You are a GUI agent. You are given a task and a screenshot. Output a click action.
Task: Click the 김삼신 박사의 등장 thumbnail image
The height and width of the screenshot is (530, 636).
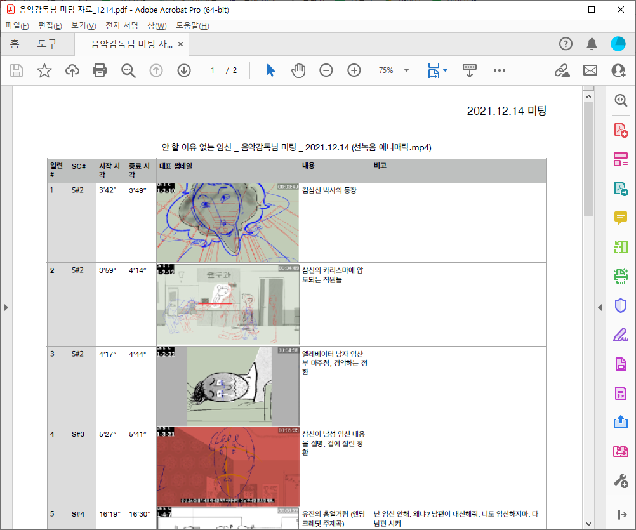coord(228,223)
